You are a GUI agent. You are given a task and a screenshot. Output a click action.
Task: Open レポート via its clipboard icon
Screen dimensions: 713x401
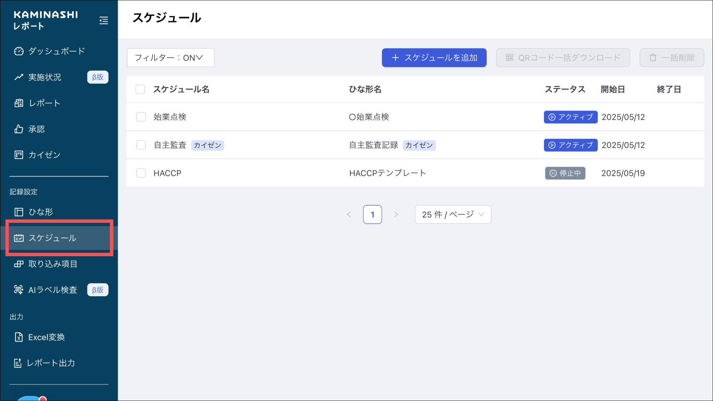click(x=19, y=103)
